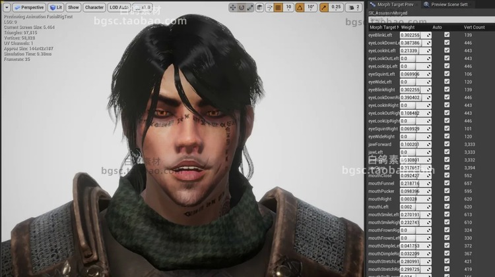Screen dimensions: 495x277
Task: Select the eyeLookUpLeft morph target row
Action: [x=431, y=66]
